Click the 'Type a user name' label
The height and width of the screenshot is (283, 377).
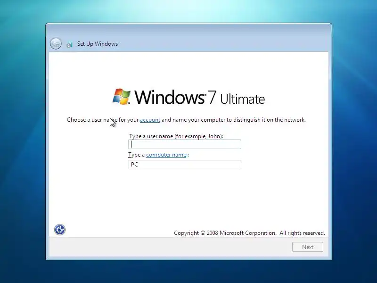(176, 136)
